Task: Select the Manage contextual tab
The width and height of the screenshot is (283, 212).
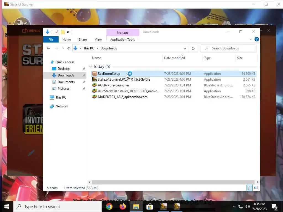Action: (123, 33)
